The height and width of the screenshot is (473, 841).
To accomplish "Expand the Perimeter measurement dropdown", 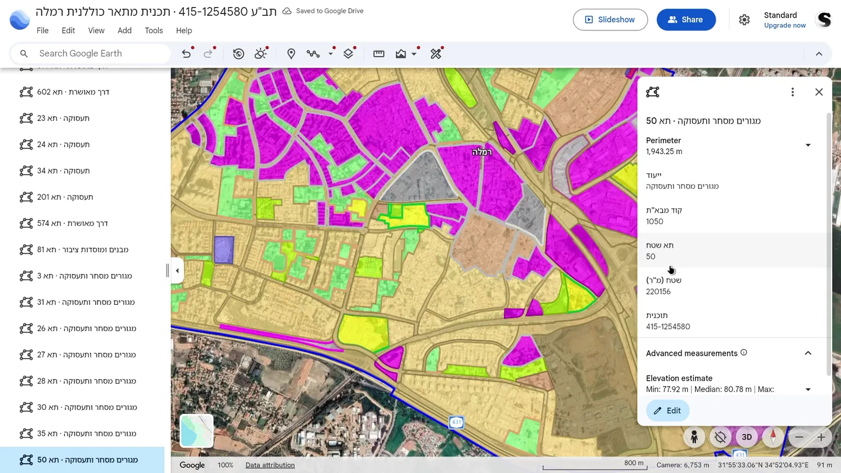I will [808, 145].
